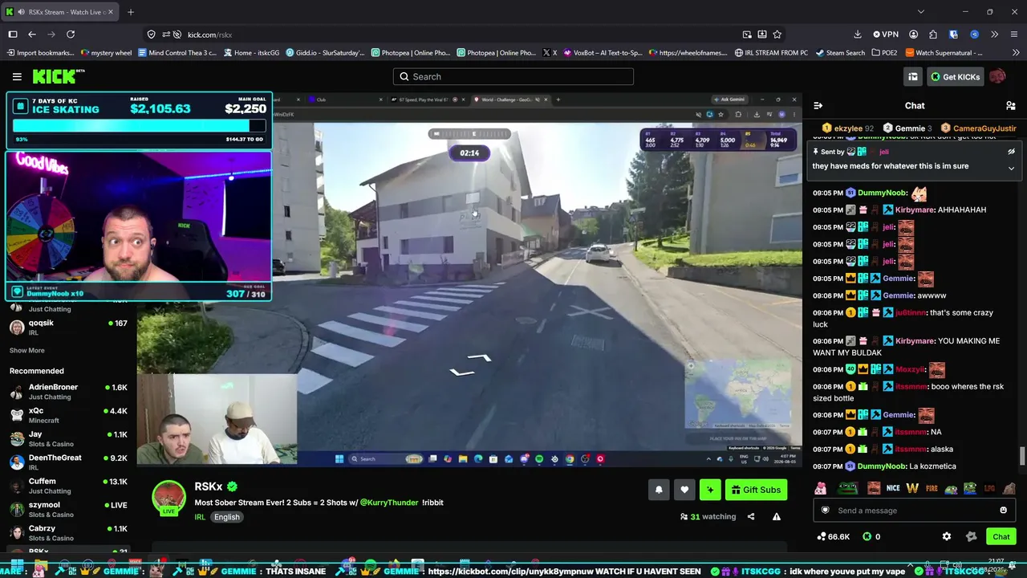The height and width of the screenshot is (578, 1027).
Task: Click the Send a message input
Action: (x=913, y=511)
